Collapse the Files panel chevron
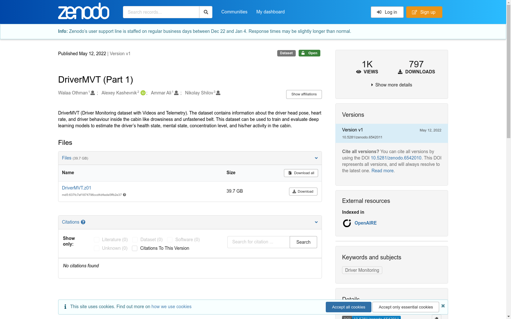The image size is (511, 319). 316,158
